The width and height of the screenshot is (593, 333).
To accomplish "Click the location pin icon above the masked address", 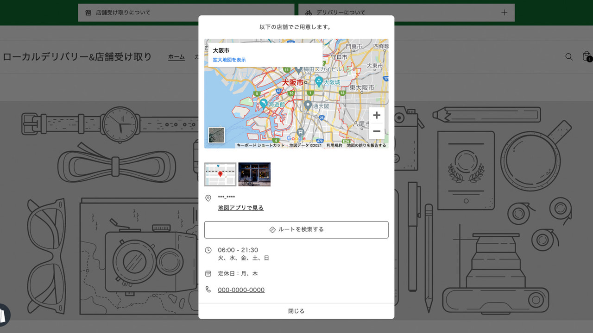I will click(x=208, y=197).
